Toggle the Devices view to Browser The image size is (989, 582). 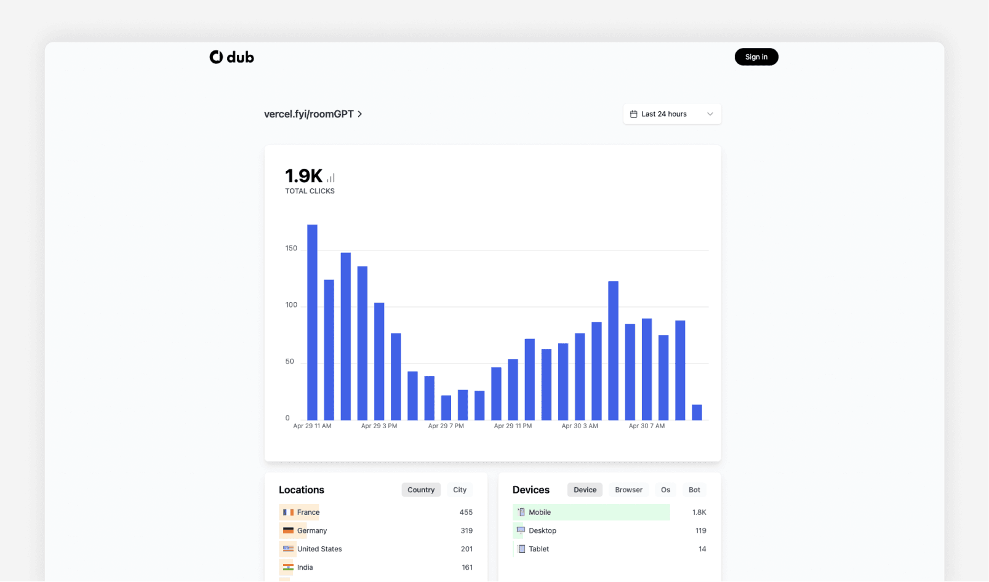coord(628,490)
